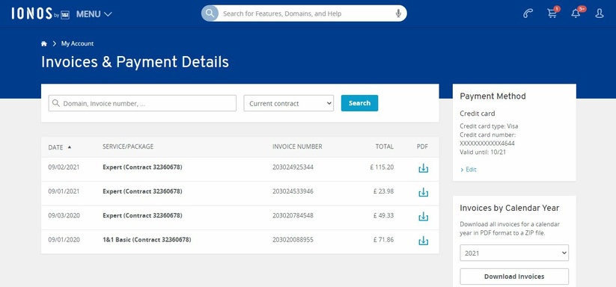
Task: Download PDF for invoice 203020784548
Action: pos(423,217)
